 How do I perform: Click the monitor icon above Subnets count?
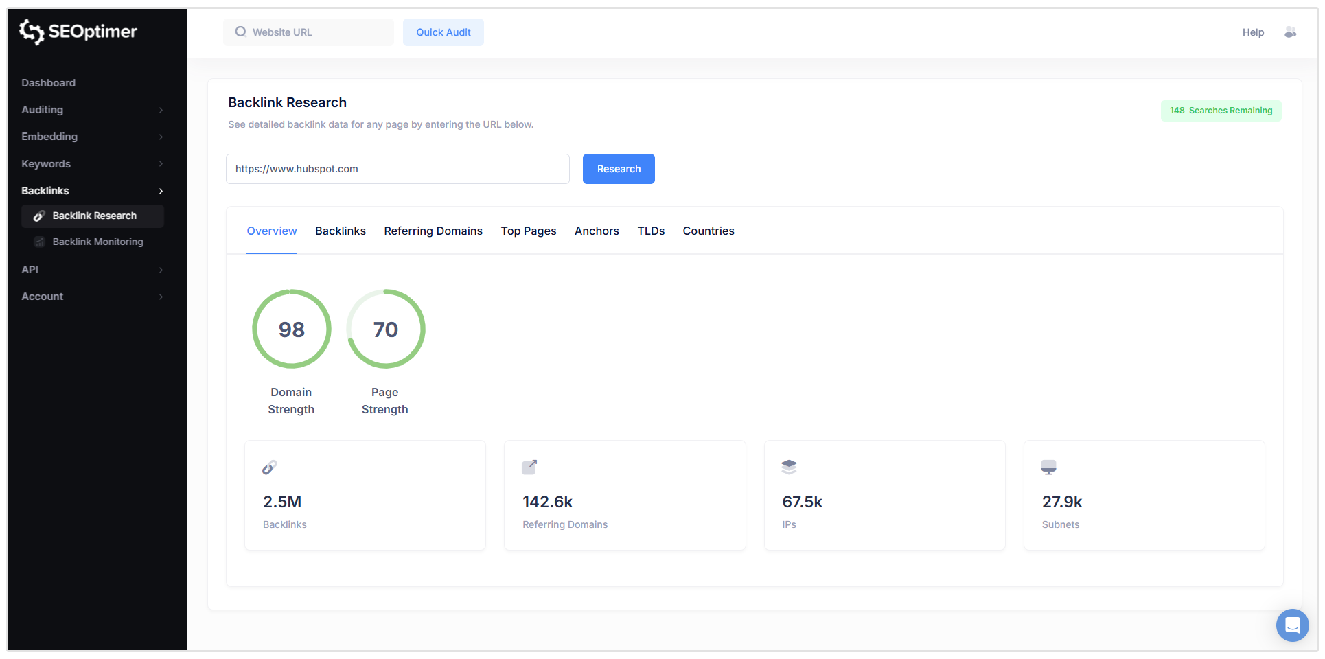pos(1048,467)
